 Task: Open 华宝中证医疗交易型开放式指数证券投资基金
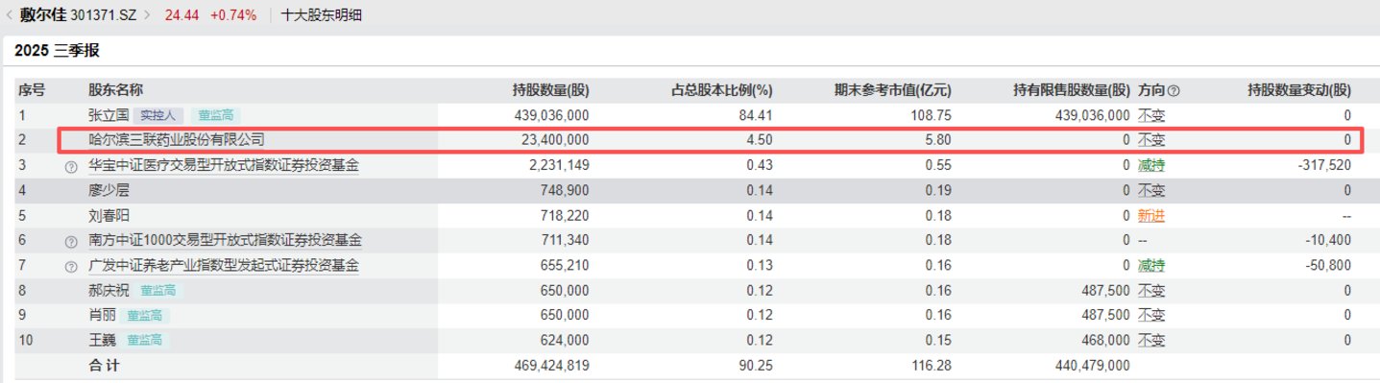(224, 165)
